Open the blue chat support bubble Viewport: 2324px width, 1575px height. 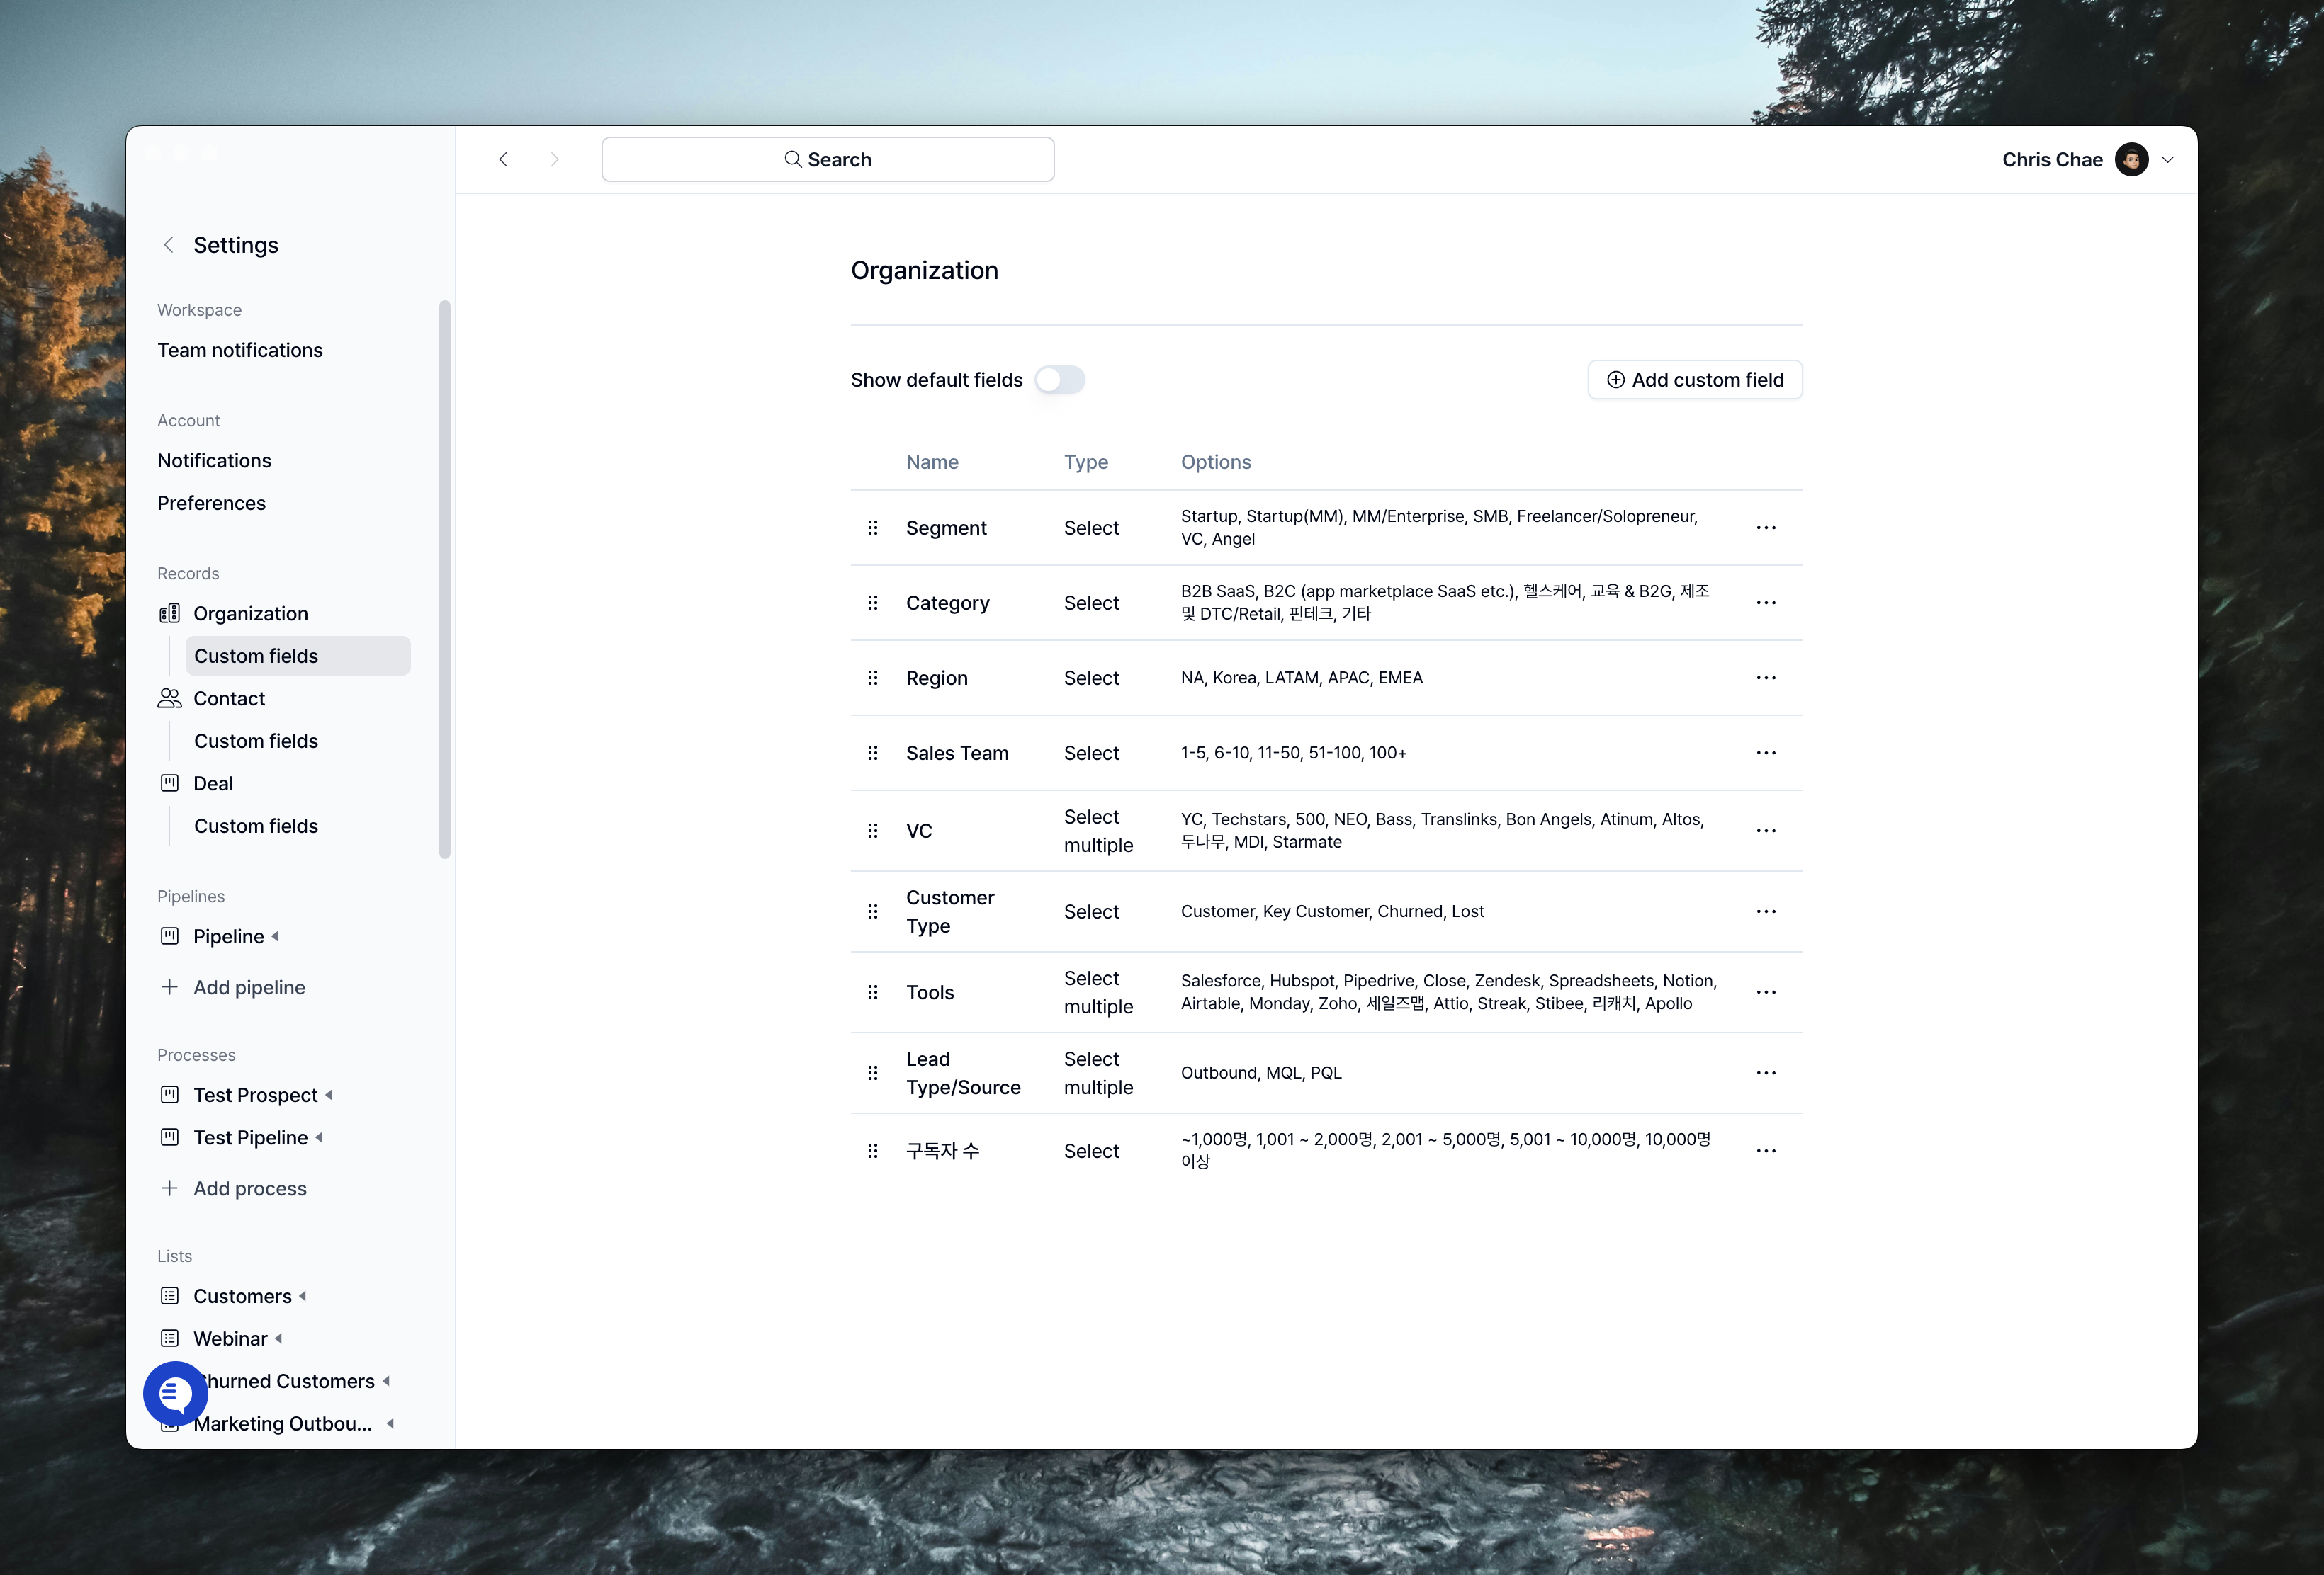pos(175,1393)
